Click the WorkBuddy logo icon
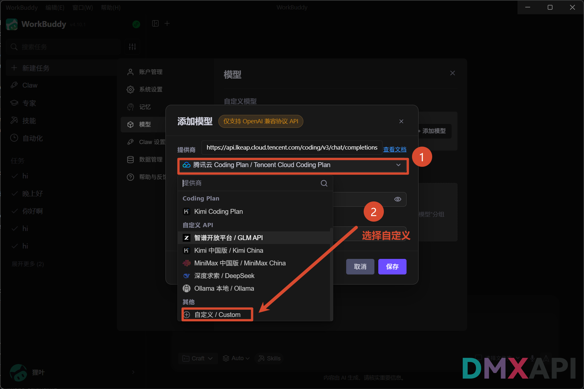Image resolution: width=584 pixels, height=389 pixels. tap(12, 24)
